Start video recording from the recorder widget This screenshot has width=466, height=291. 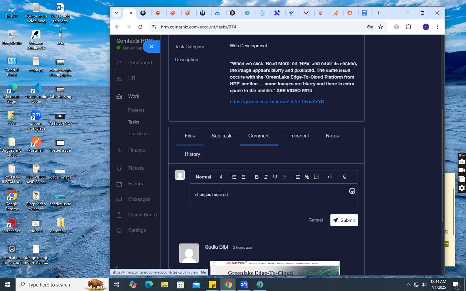pyautogui.click(x=462, y=170)
